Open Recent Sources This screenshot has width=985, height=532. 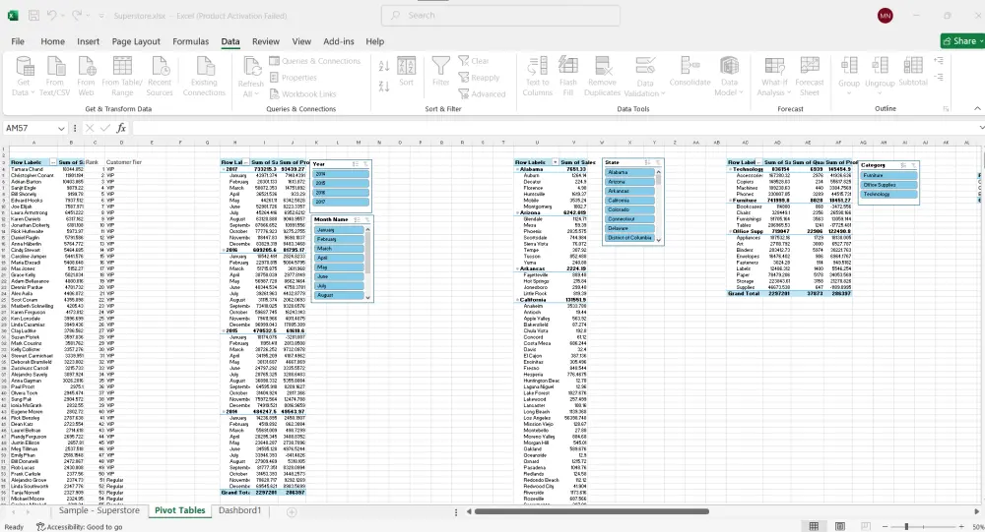click(x=160, y=76)
